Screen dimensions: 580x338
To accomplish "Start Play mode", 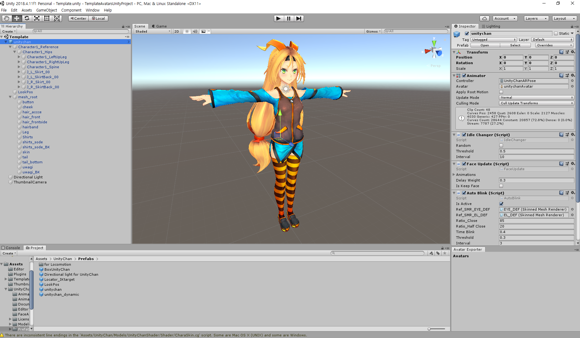I will 278,18.
